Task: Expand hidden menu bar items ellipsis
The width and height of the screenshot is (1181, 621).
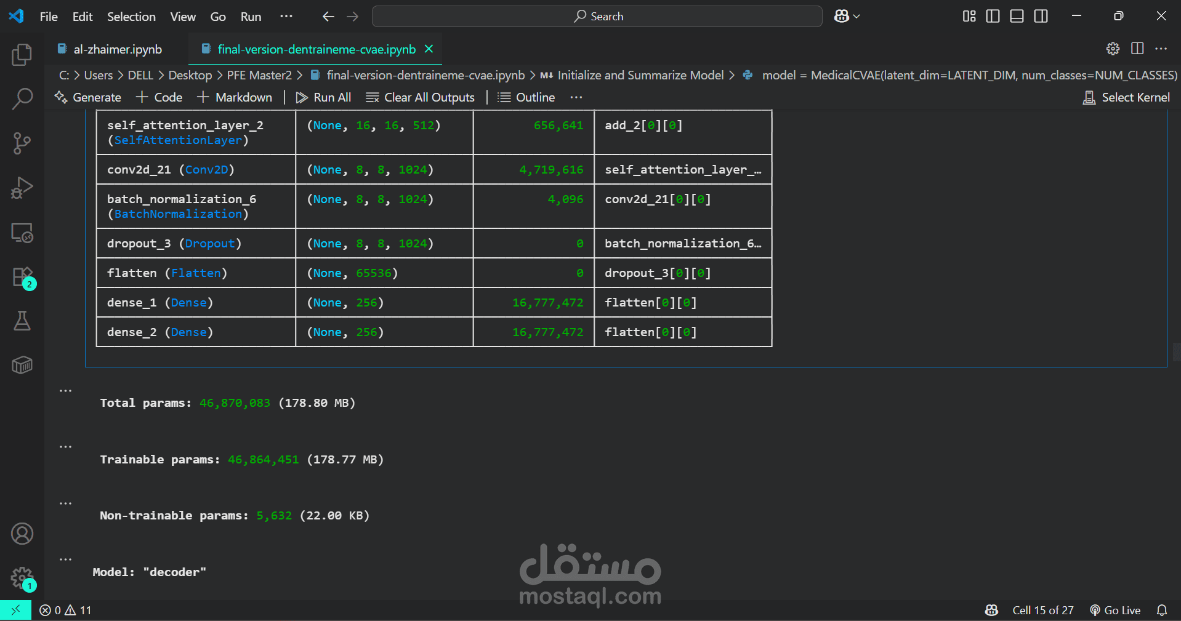Action: pyautogui.click(x=286, y=17)
